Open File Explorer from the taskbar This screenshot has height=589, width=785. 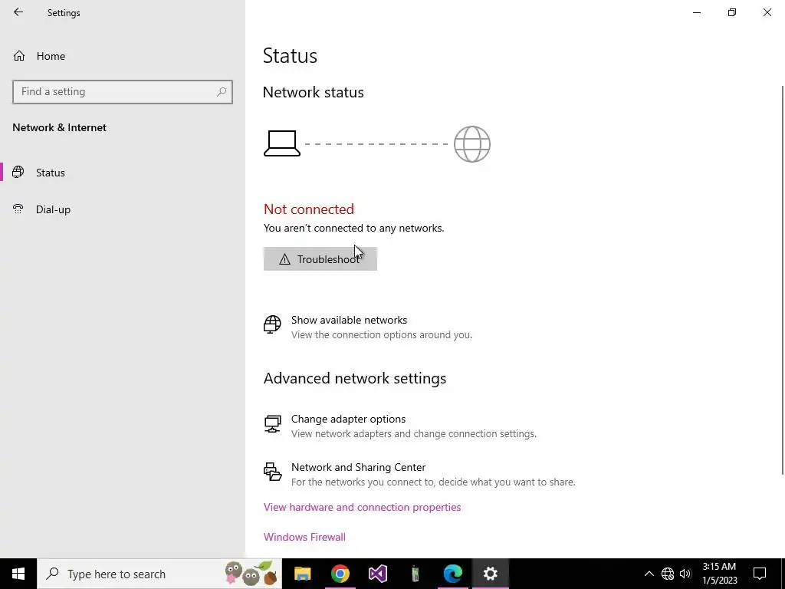tap(302, 574)
